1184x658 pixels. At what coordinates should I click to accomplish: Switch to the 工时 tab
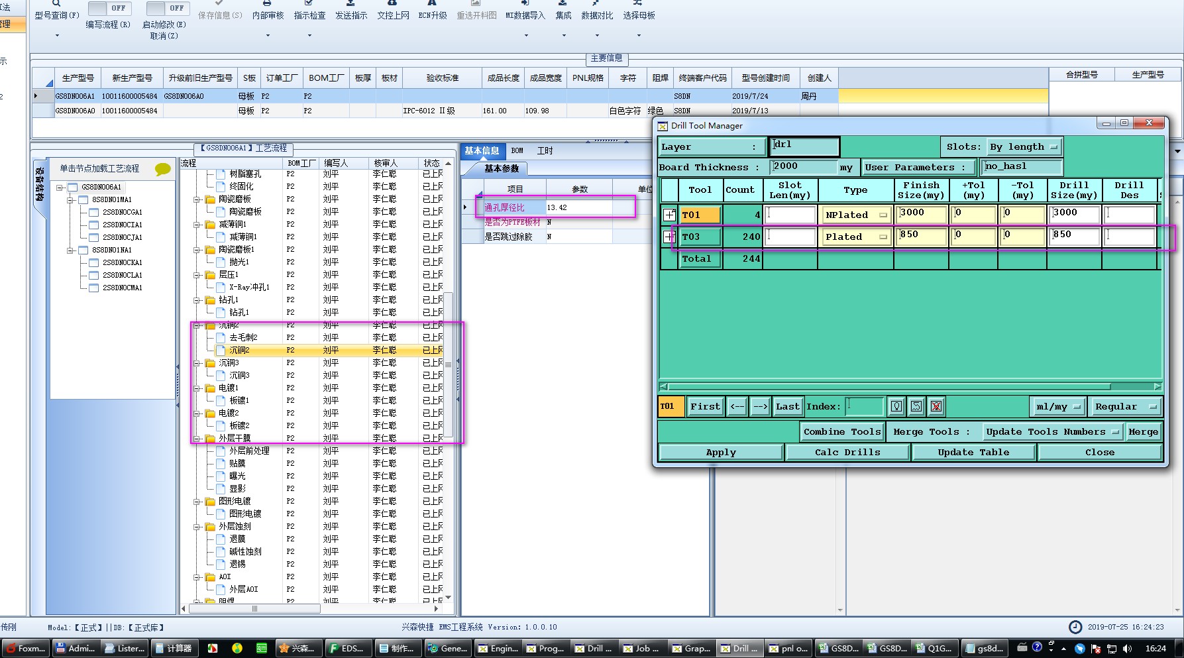pos(545,150)
